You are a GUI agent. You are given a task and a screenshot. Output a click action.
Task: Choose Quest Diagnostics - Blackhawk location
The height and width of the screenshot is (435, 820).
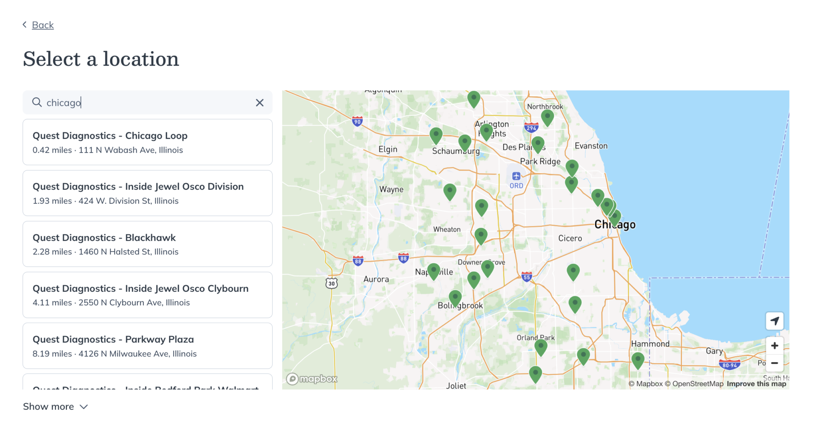click(147, 244)
